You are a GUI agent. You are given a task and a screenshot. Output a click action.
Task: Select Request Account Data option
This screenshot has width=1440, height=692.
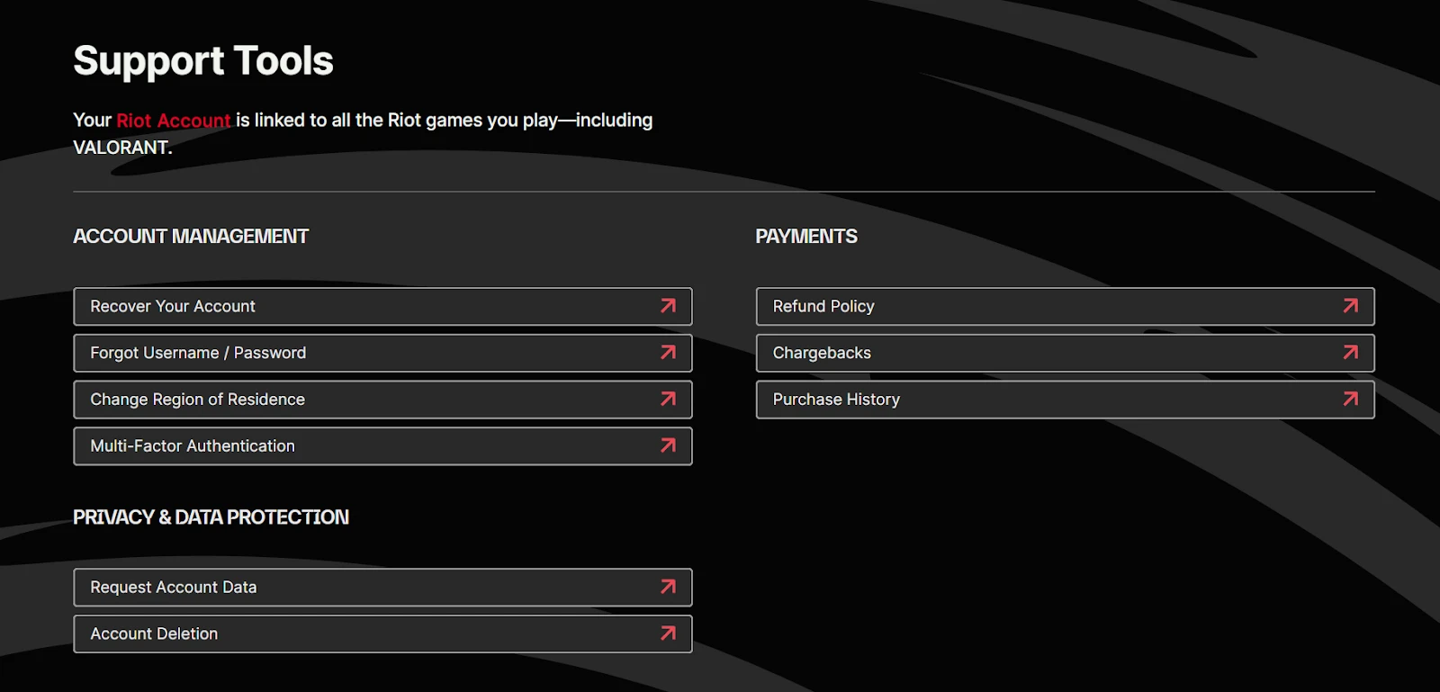click(174, 588)
